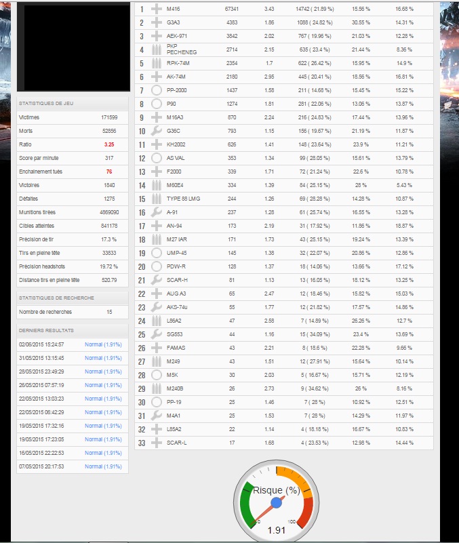Click the support icon next to PKP PECHENEG
This screenshot has height=543, width=459.
pos(157,49)
